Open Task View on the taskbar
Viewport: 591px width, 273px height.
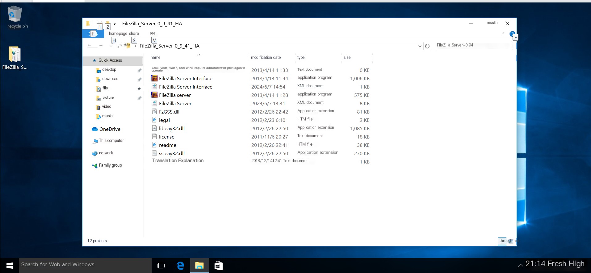point(161,265)
